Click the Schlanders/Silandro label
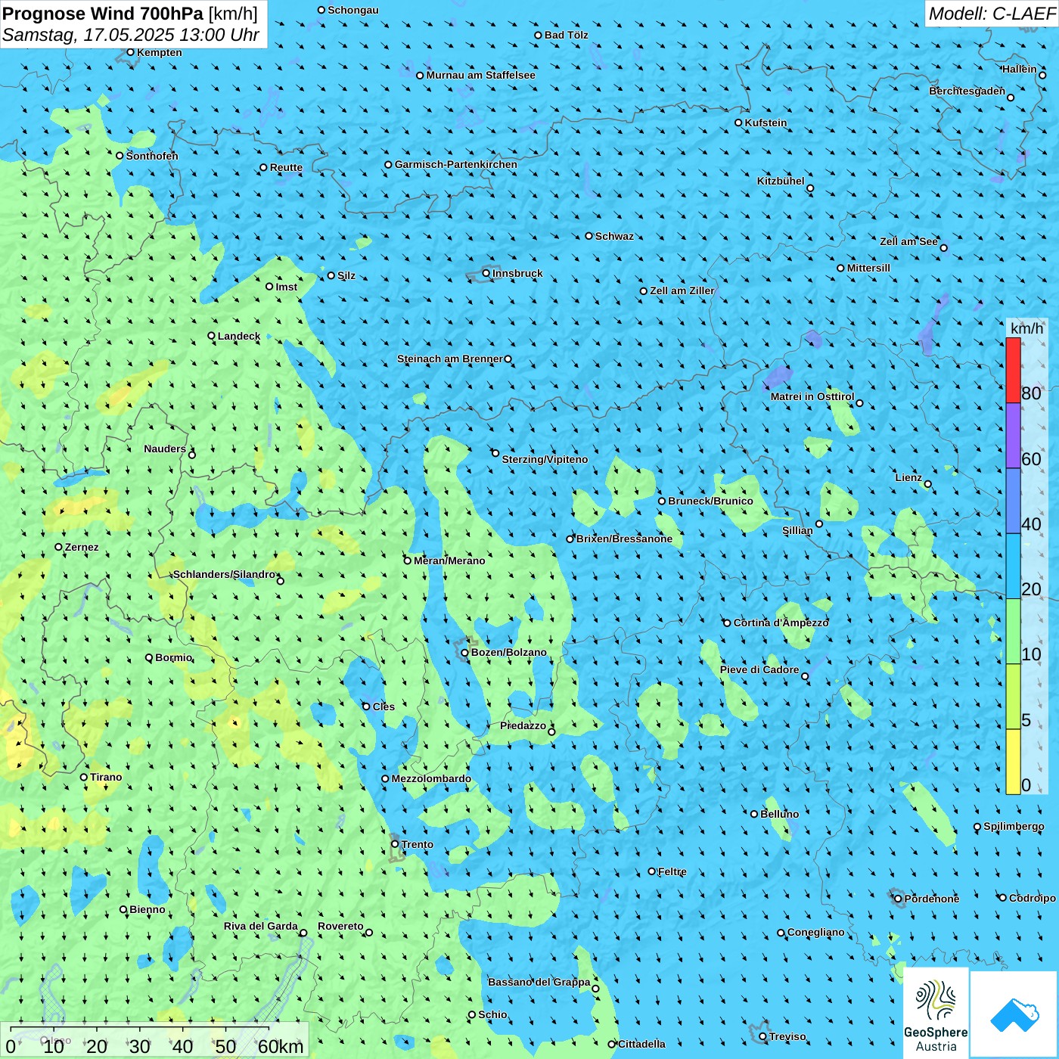The image size is (1059, 1059). click(225, 574)
